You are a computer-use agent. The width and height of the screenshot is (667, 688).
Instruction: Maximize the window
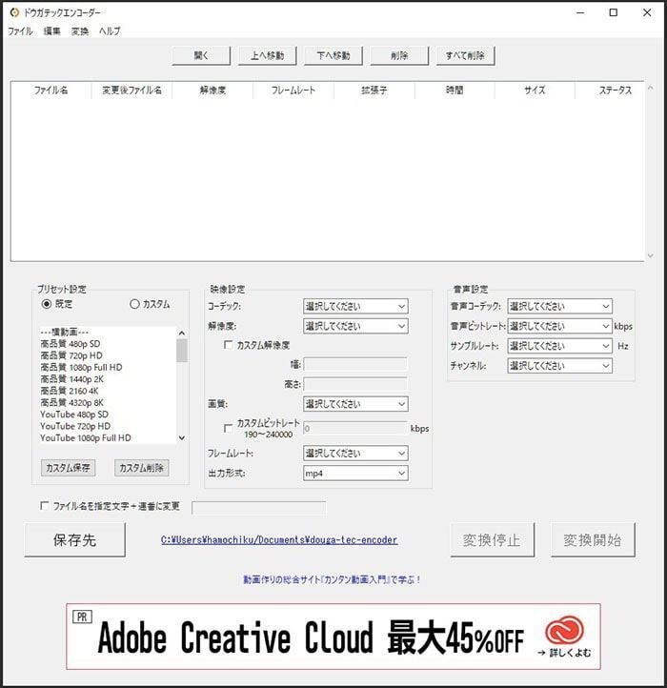click(x=614, y=12)
